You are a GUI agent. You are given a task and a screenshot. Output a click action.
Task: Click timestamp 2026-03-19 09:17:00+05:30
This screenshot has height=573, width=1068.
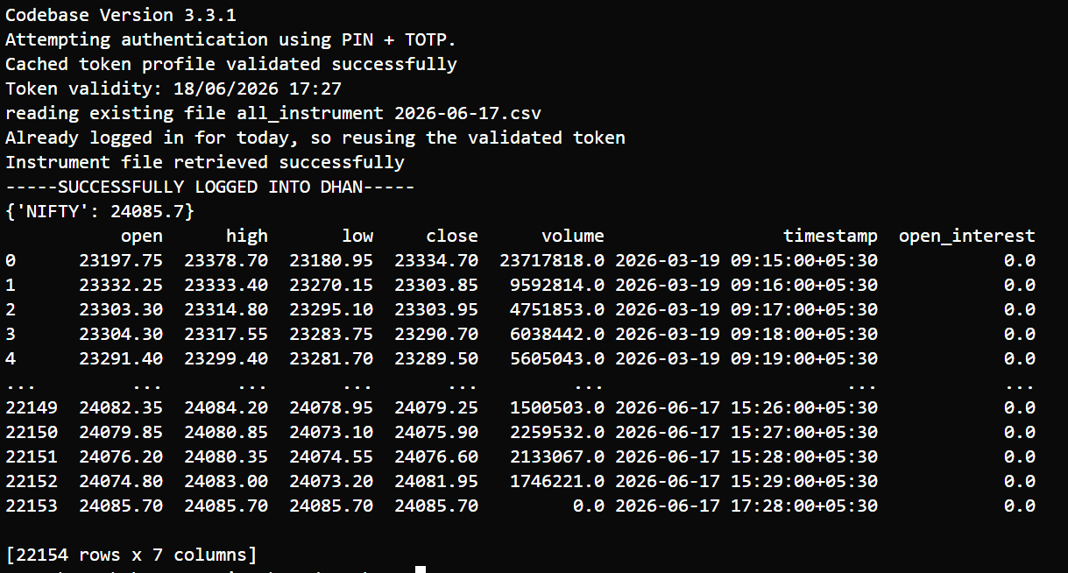[746, 309]
